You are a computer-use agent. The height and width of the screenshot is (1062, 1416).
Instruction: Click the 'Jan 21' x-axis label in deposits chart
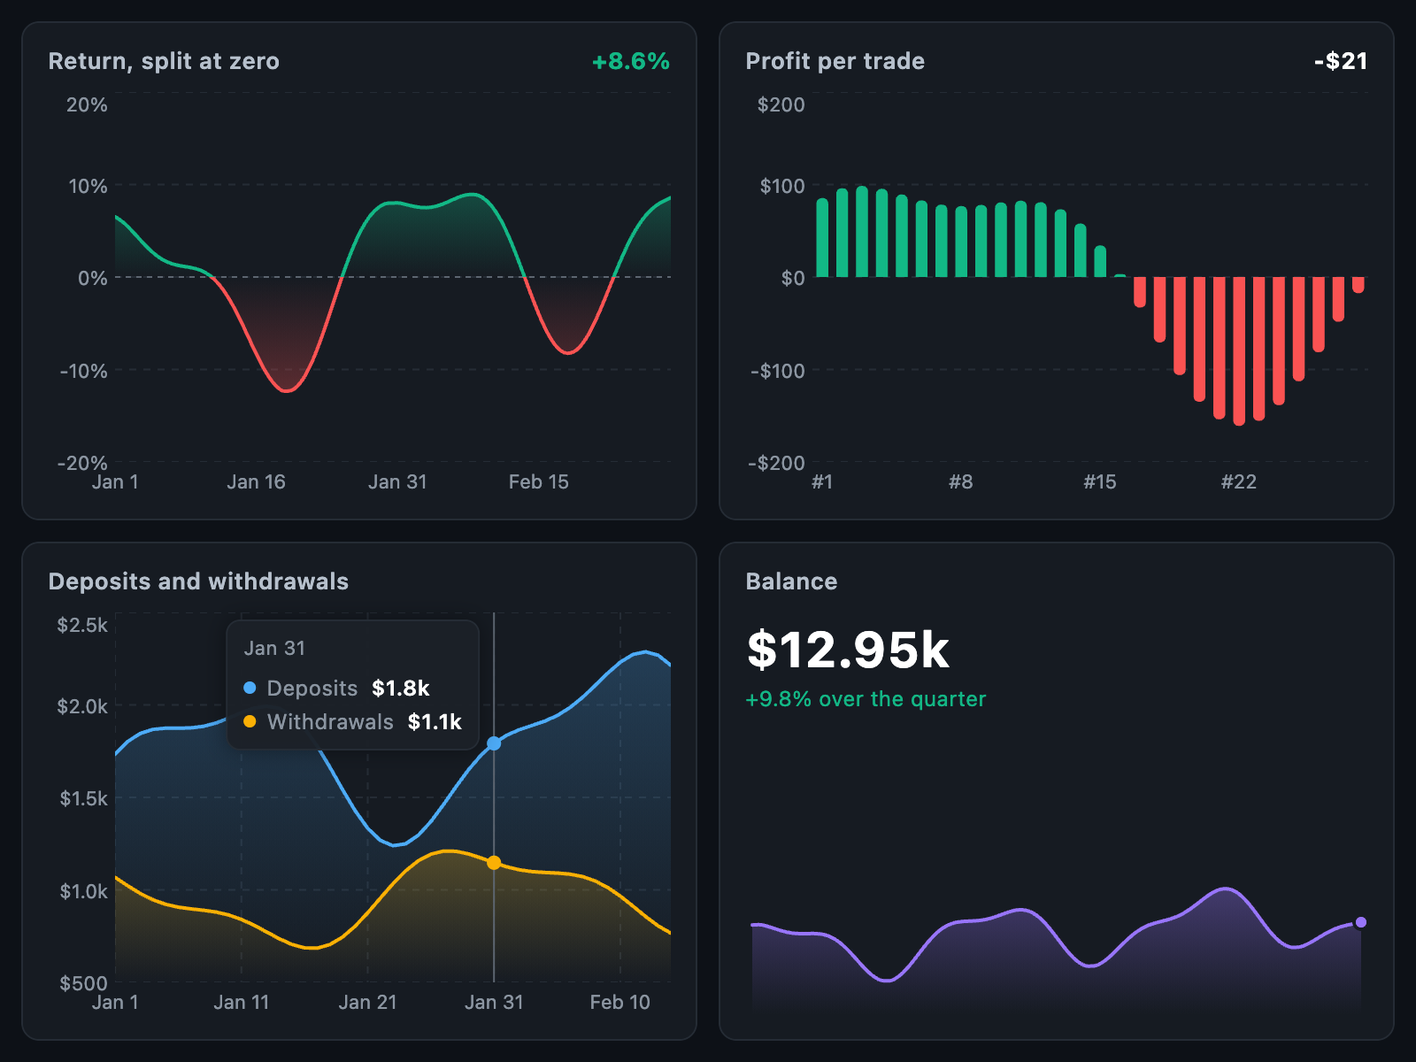pyautogui.click(x=367, y=1003)
